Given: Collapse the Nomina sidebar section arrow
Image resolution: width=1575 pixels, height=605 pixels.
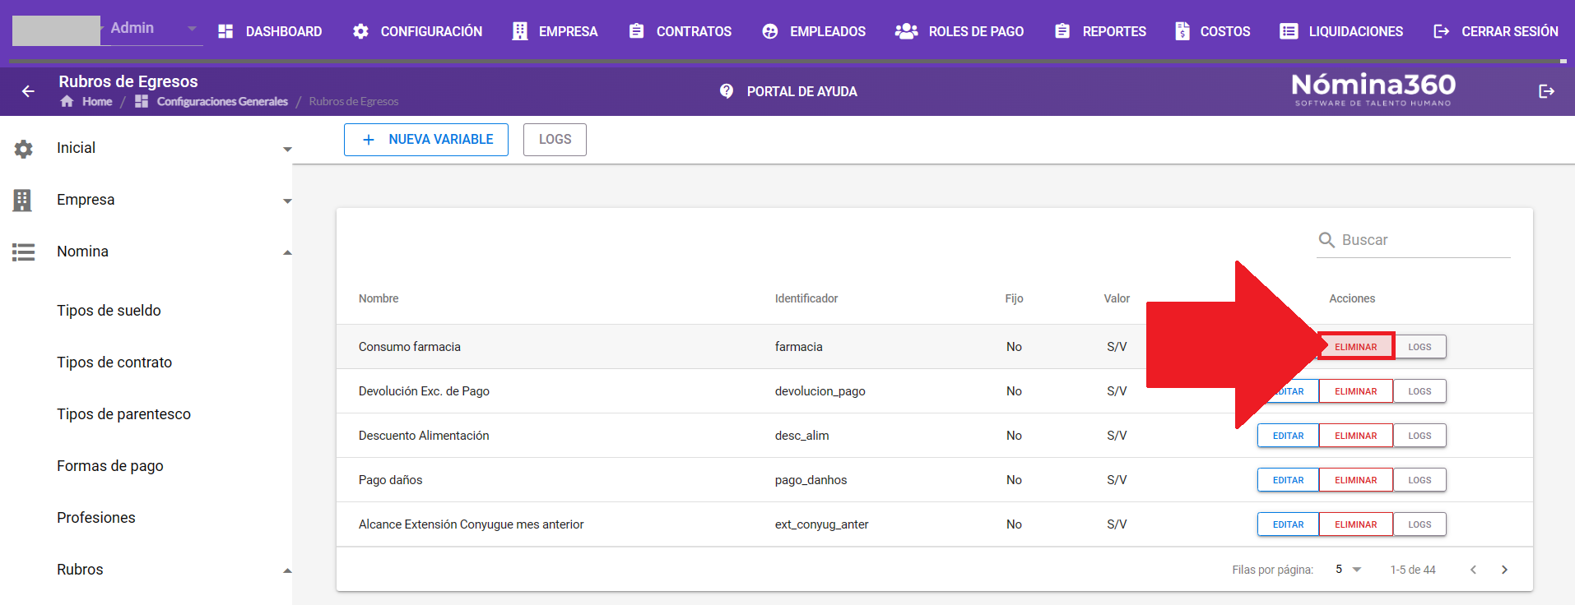Looking at the screenshot, I should click(x=287, y=252).
